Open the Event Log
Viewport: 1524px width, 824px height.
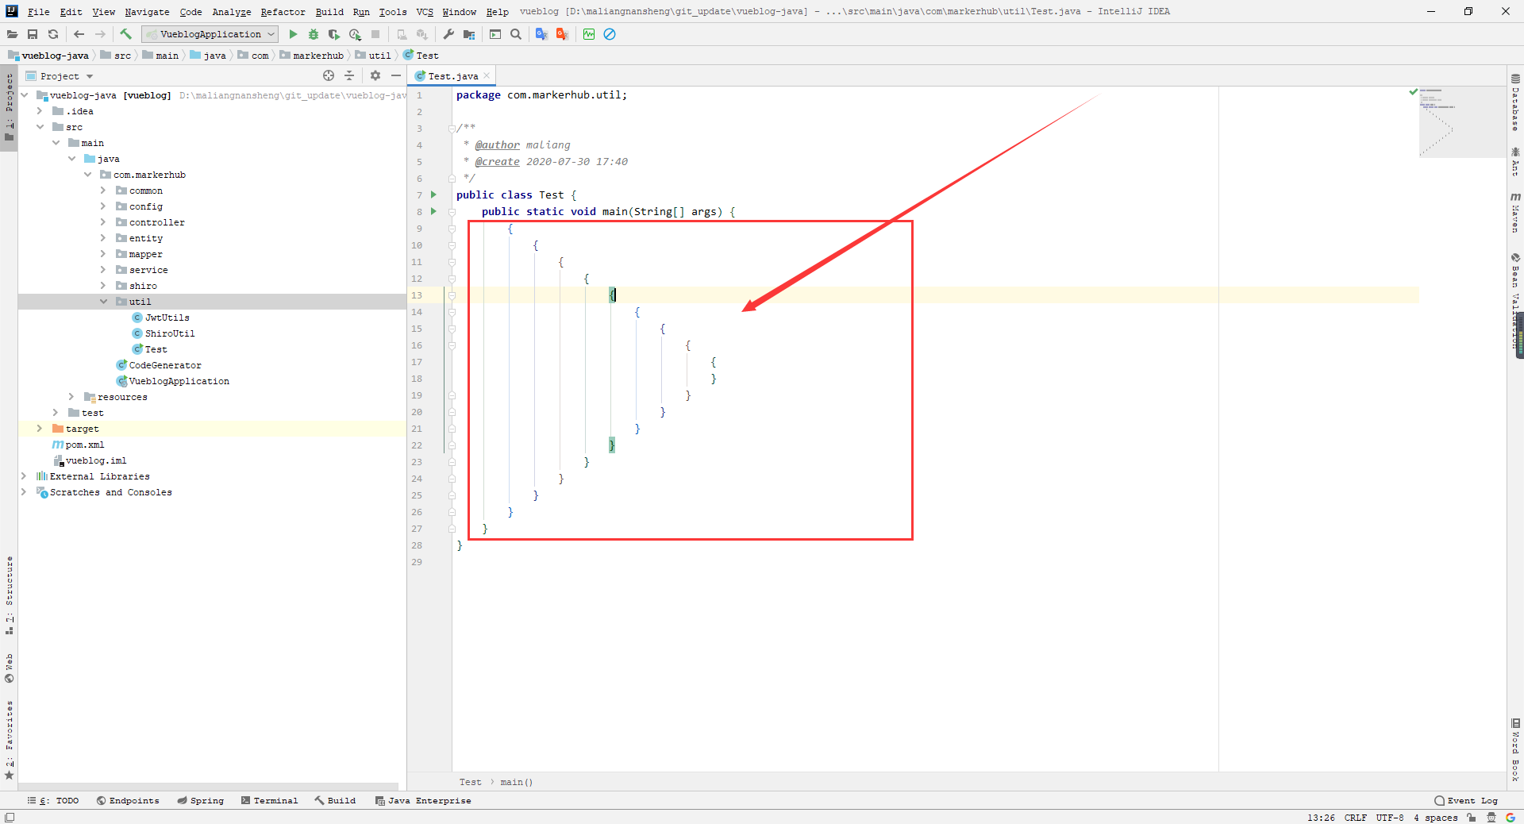(1466, 800)
